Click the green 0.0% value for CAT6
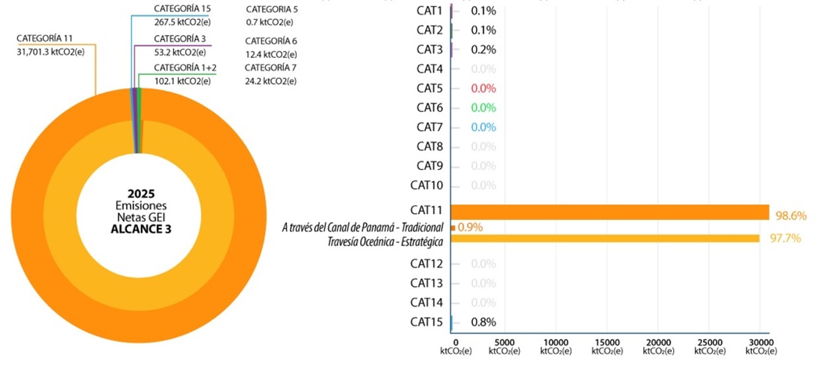 point(483,108)
